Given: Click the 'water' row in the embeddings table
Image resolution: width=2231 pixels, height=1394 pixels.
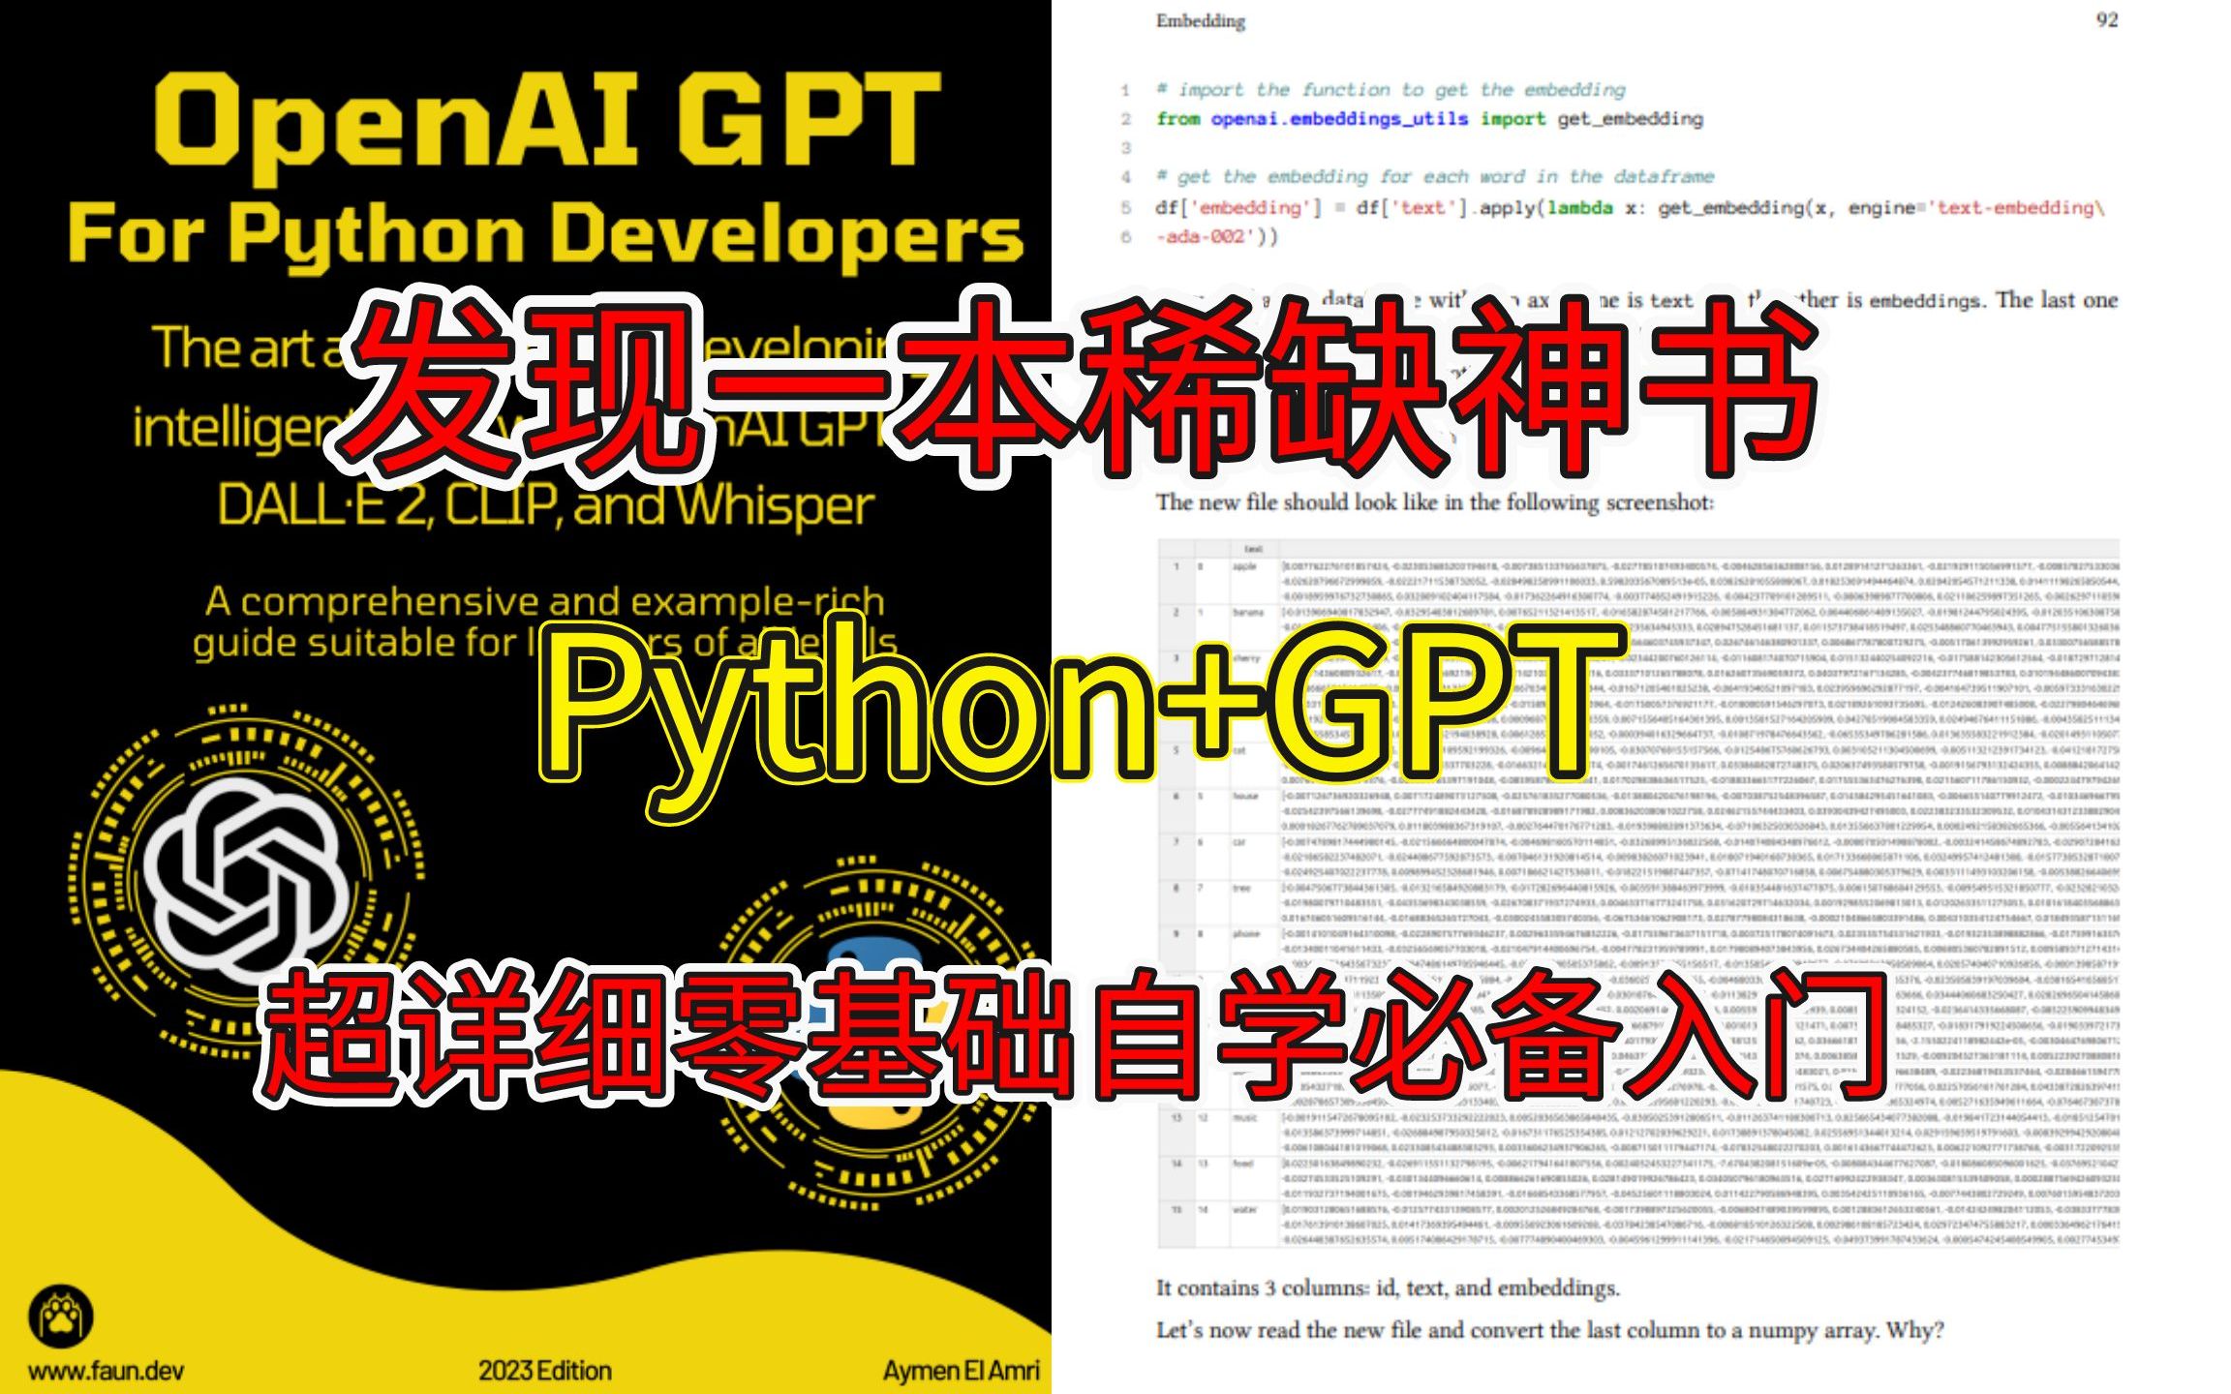Looking at the screenshot, I should pos(1638,1224).
